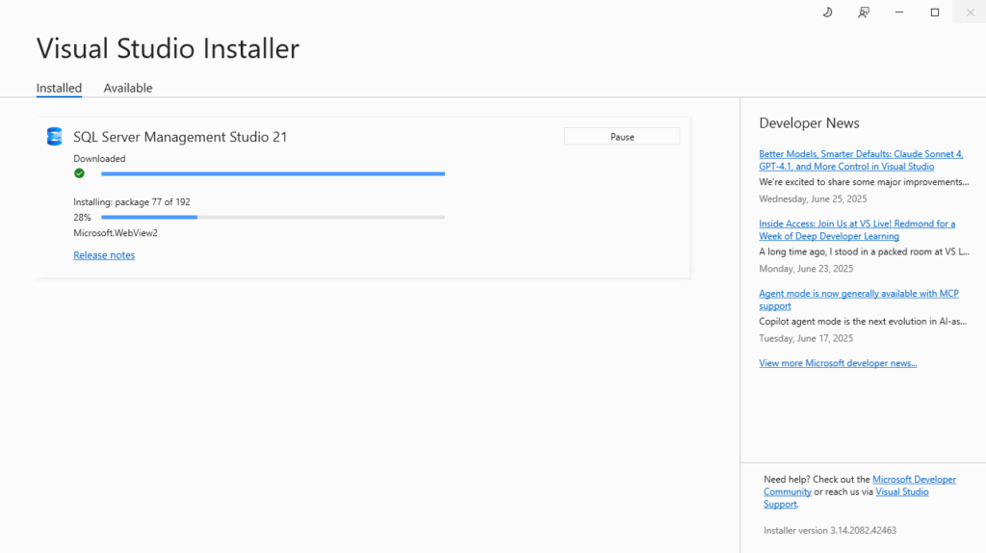
Task: Click the Microsoft.WebView2 package name
Action: coord(116,233)
